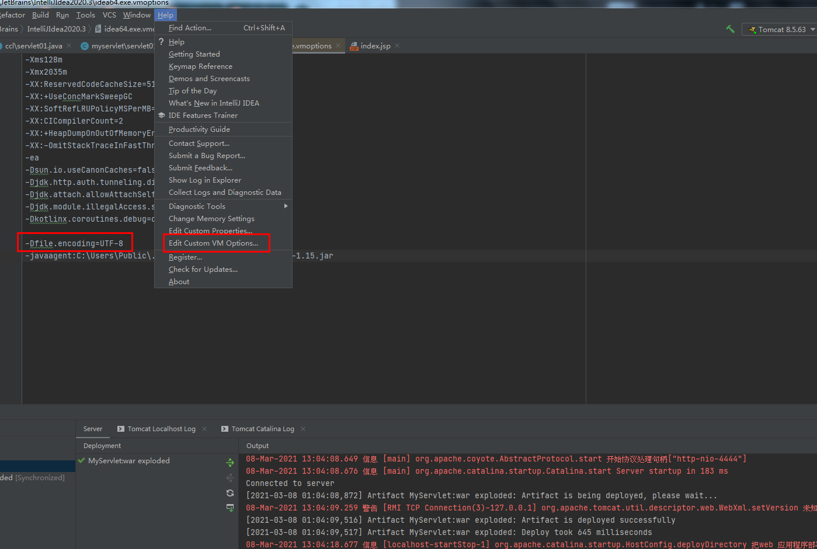Viewport: 817px width, 549px height.
Task: Switch to the servlet01.java editor tab
Action: (34, 46)
